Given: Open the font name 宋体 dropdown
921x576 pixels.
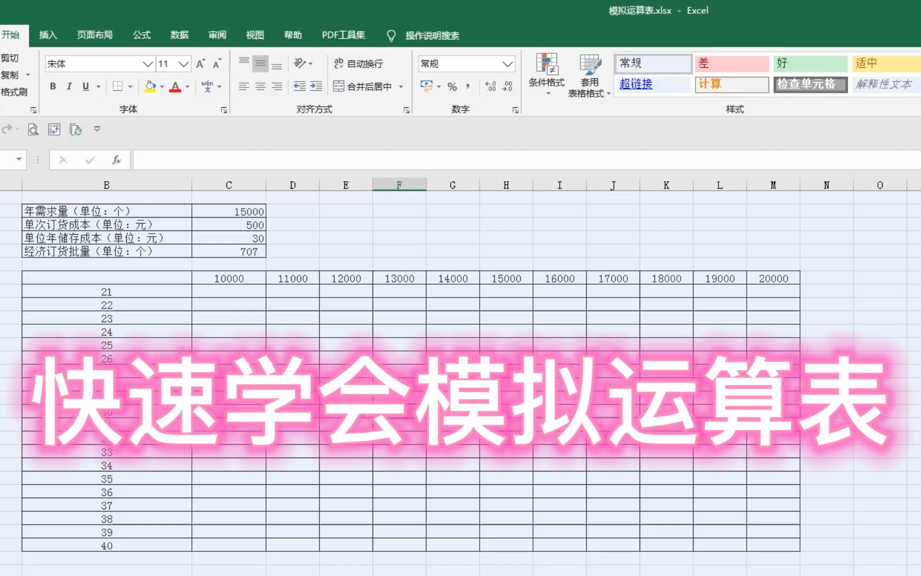Looking at the screenshot, I should (x=148, y=64).
